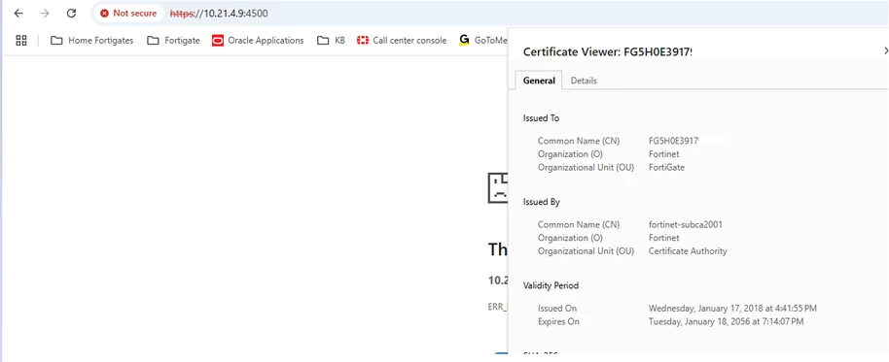889x362 pixels.
Task: Close the Certificate Viewer dialog
Action: [886, 50]
